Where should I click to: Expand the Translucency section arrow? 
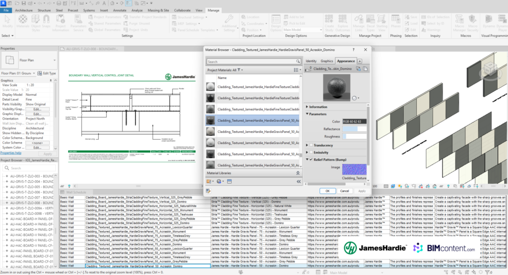pyautogui.click(x=307, y=145)
